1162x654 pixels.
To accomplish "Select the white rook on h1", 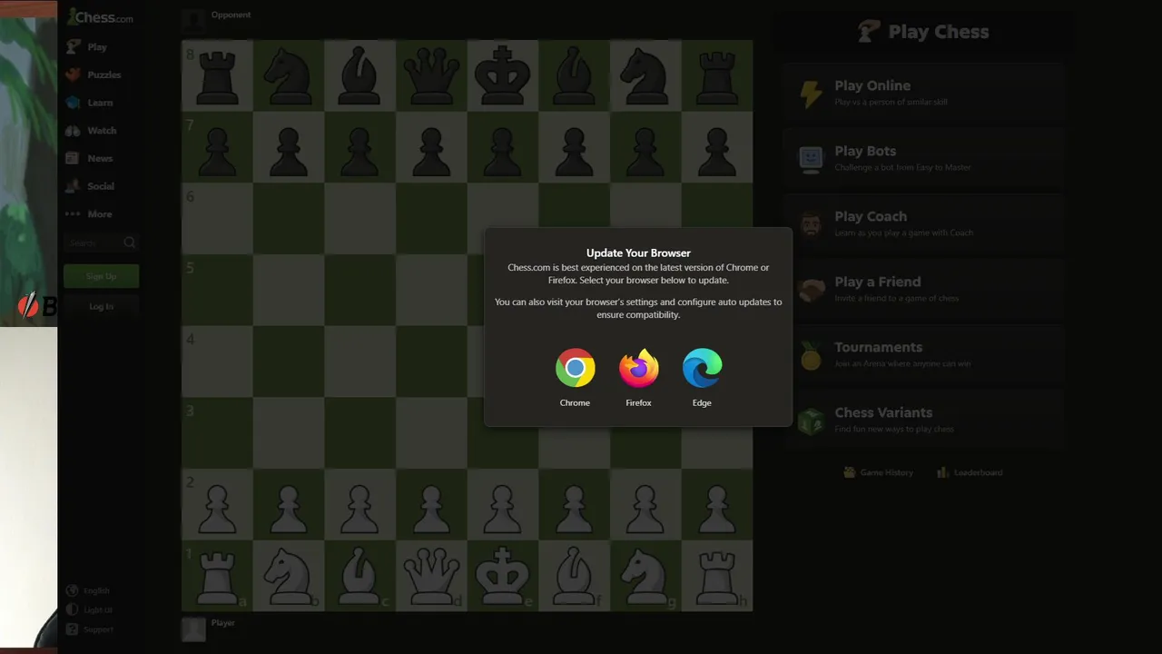I will coord(717,576).
